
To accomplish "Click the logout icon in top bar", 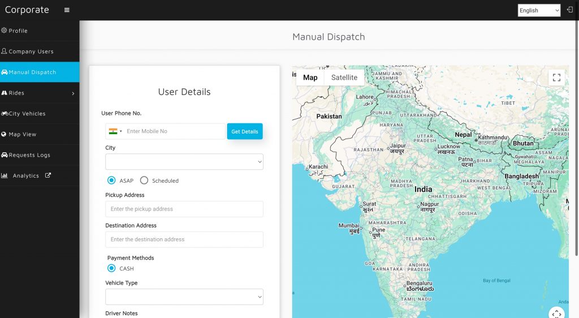I will tap(569, 10).
